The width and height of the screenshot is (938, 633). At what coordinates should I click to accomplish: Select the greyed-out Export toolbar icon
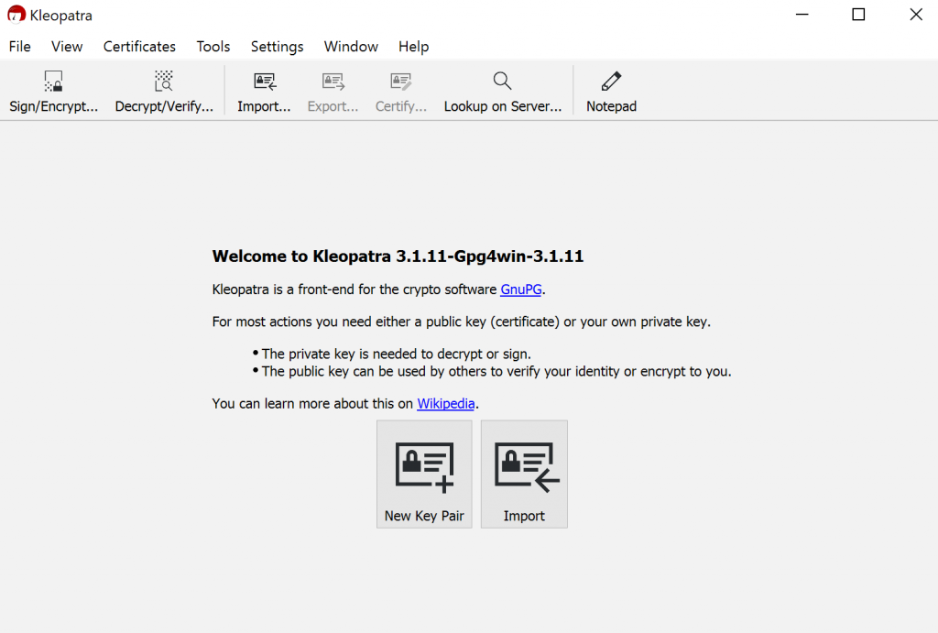333,92
